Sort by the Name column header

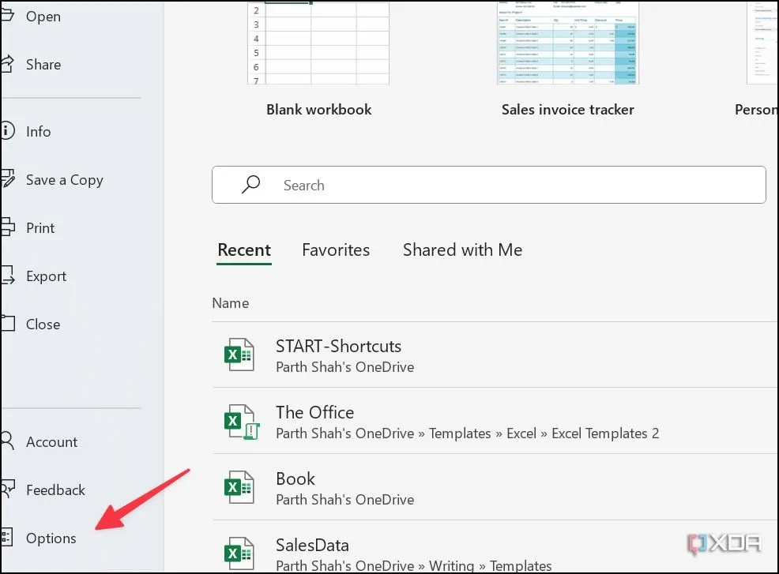click(230, 303)
